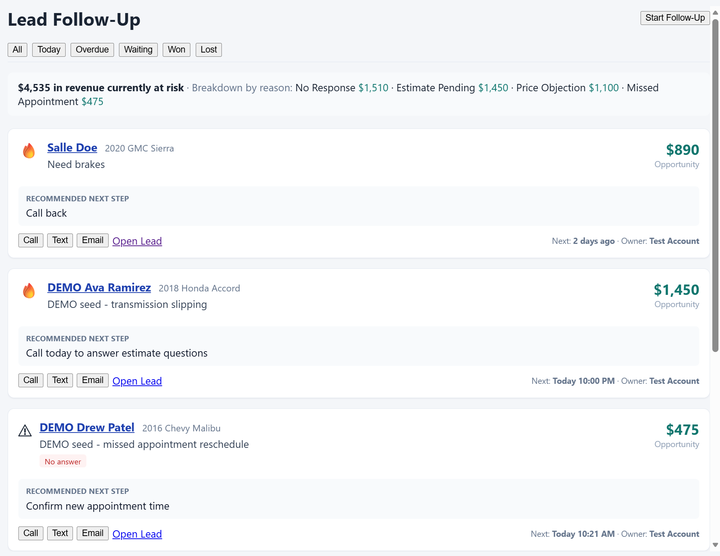Click the scrollbar down arrow

(x=715, y=545)
